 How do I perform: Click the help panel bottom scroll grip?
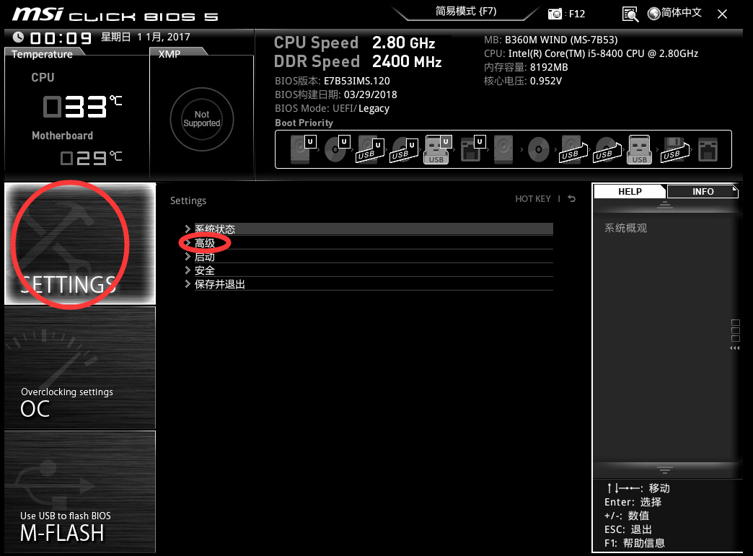point(665,469)
